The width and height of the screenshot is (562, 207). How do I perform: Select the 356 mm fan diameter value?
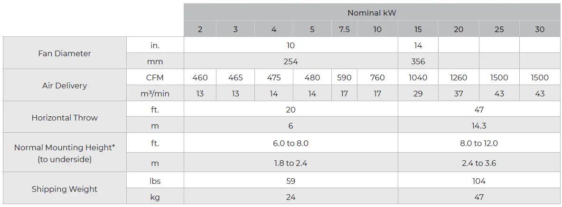point(418,61)
